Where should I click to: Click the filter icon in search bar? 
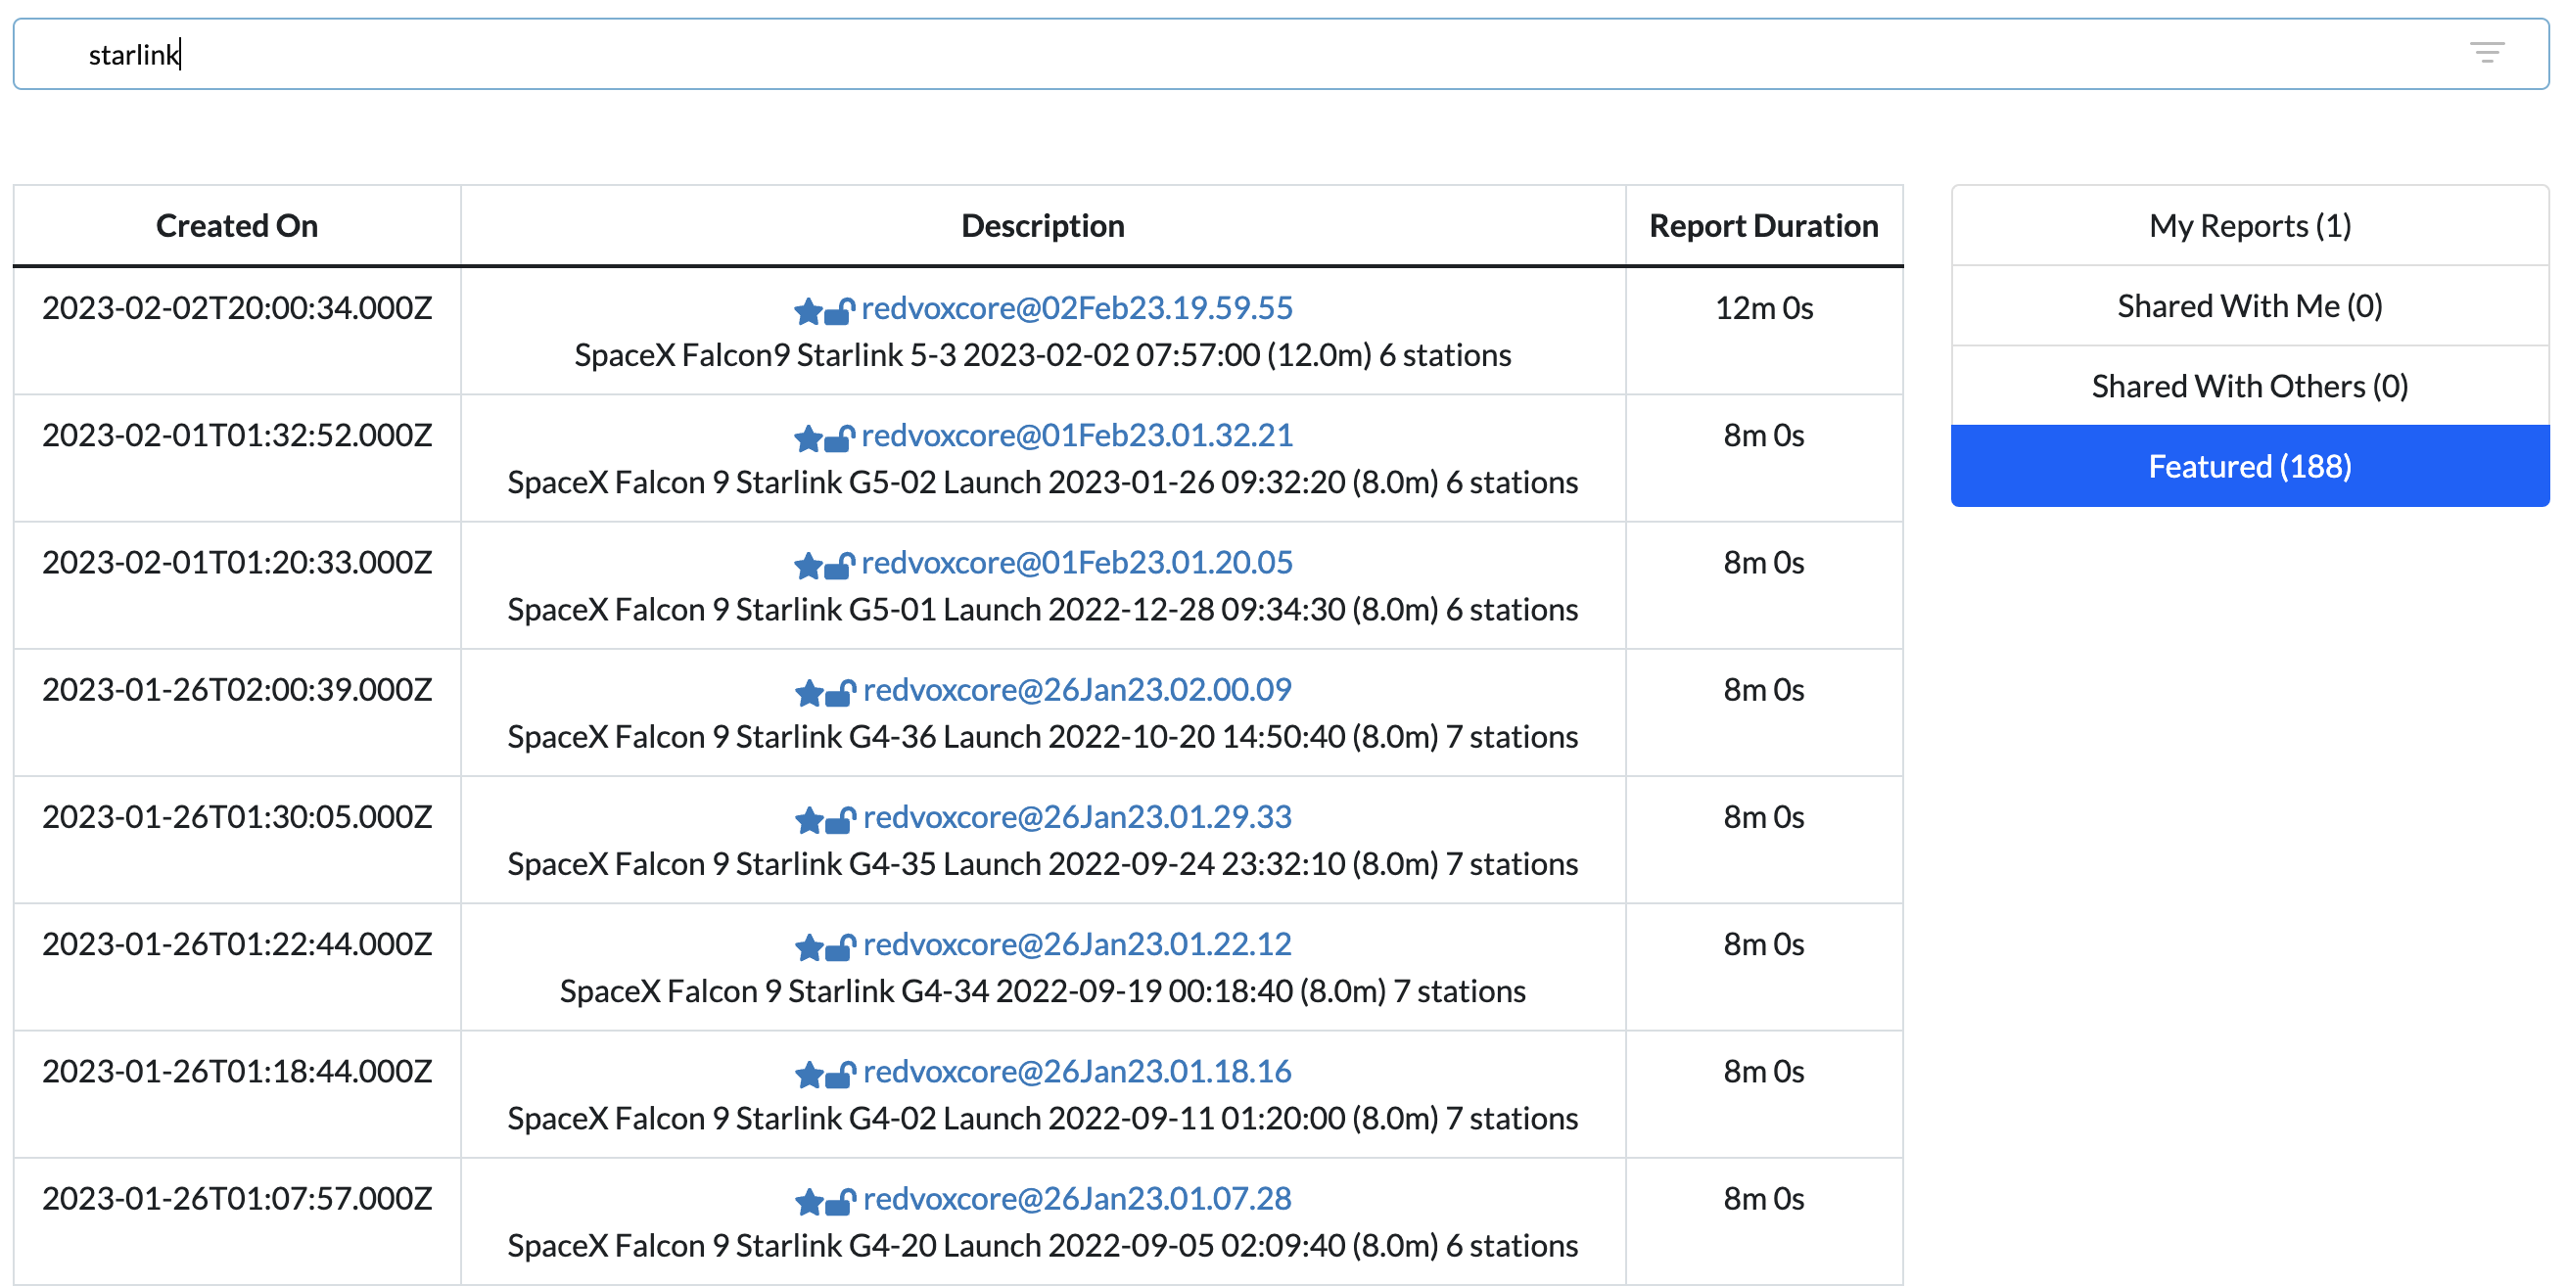coord(2487,53)
